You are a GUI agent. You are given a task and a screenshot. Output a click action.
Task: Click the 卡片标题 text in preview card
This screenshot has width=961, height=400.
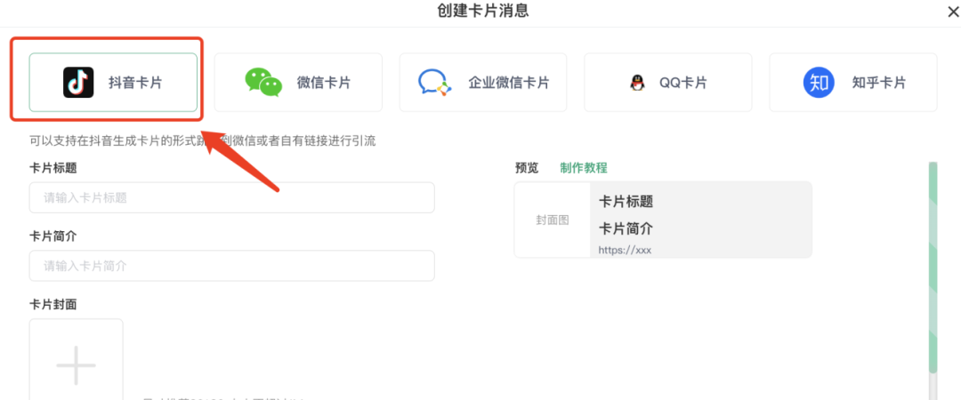[x=626, y=202]
